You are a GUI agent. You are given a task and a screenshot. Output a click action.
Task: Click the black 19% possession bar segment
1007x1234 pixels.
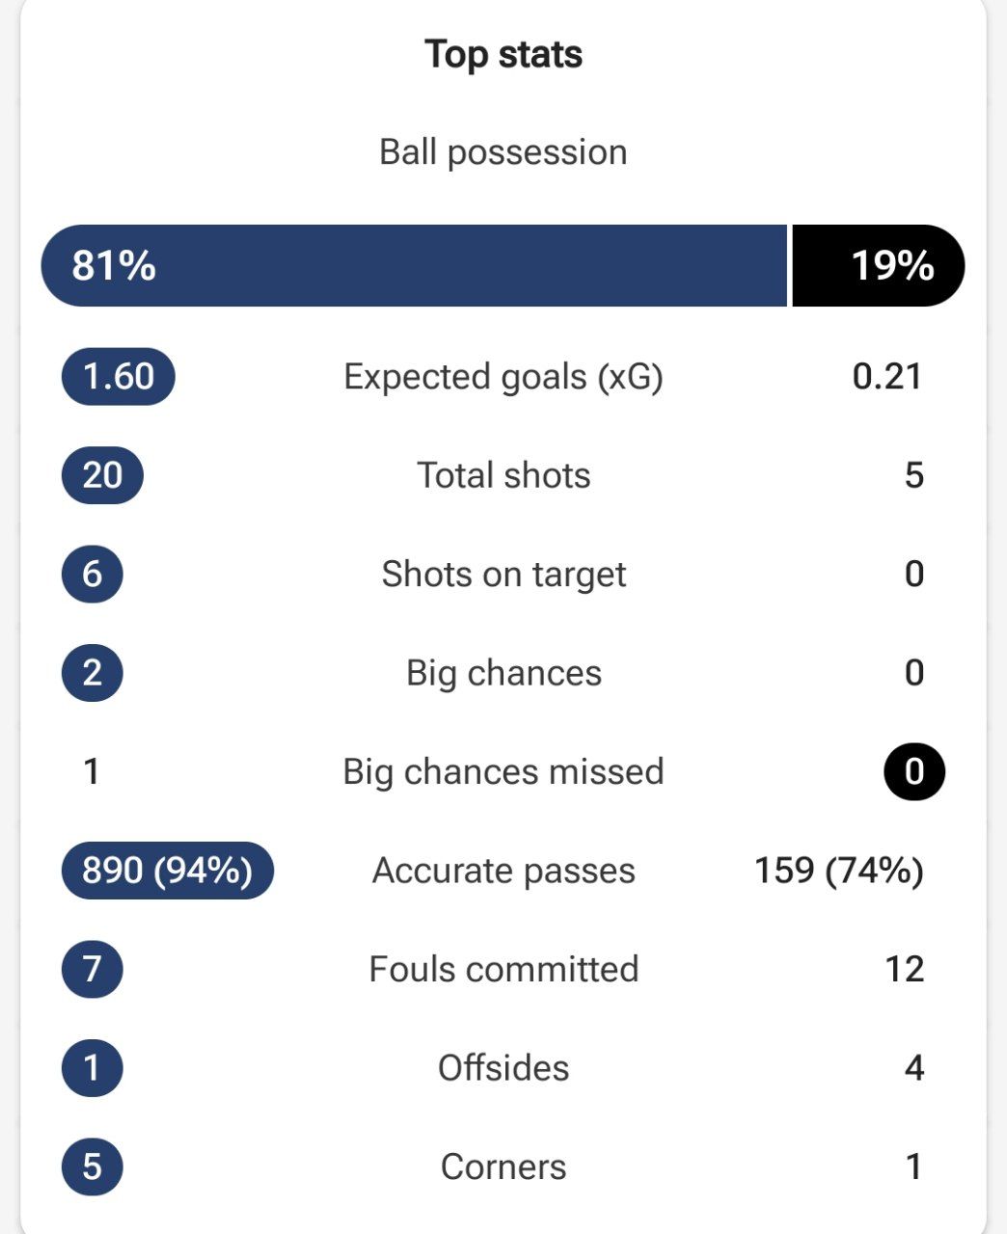(878, 266)
